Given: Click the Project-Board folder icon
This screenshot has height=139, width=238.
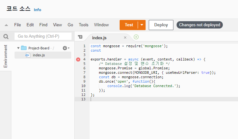Looking at the screenshot, I should (x=24, y=48).
